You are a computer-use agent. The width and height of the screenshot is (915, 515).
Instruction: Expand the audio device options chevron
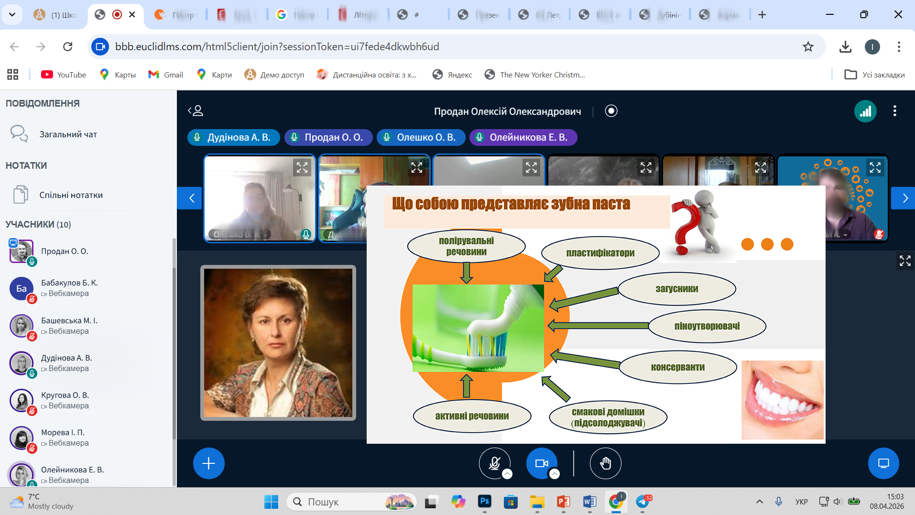tap(507, 474)
